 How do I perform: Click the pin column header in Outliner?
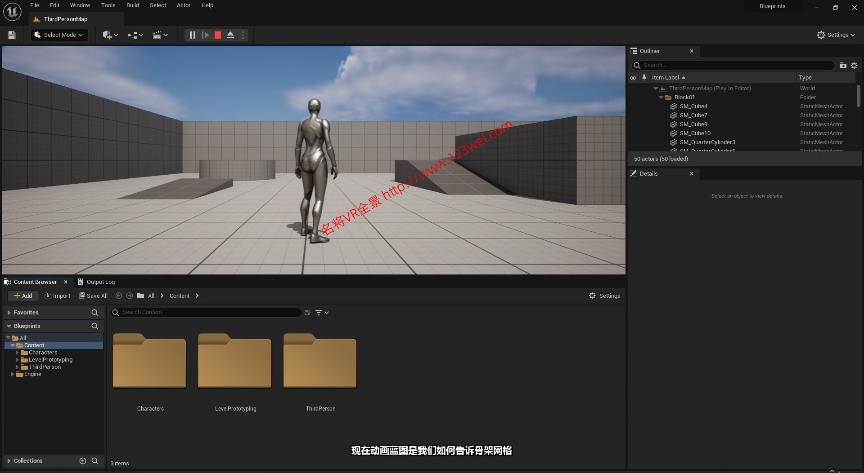point(644,77)
